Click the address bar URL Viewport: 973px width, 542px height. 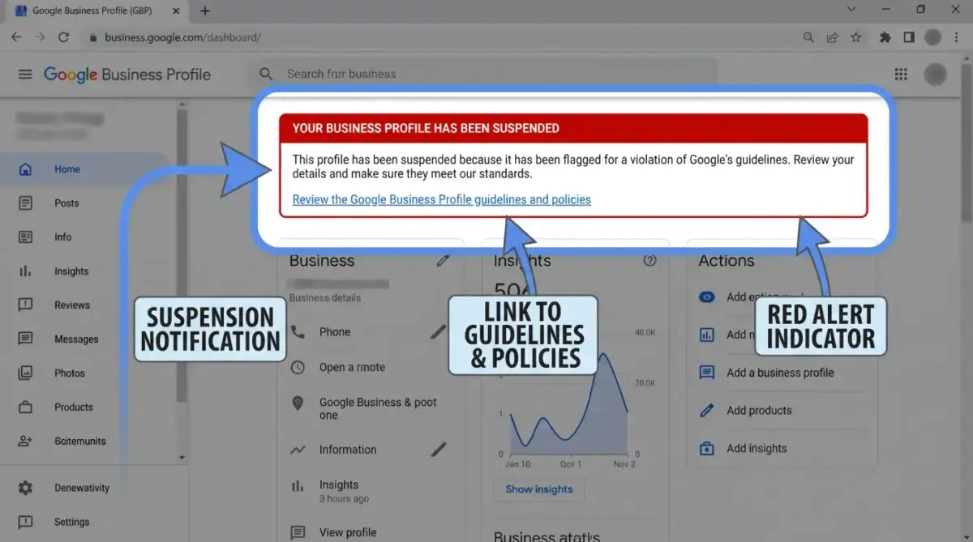tap(182, 37)
